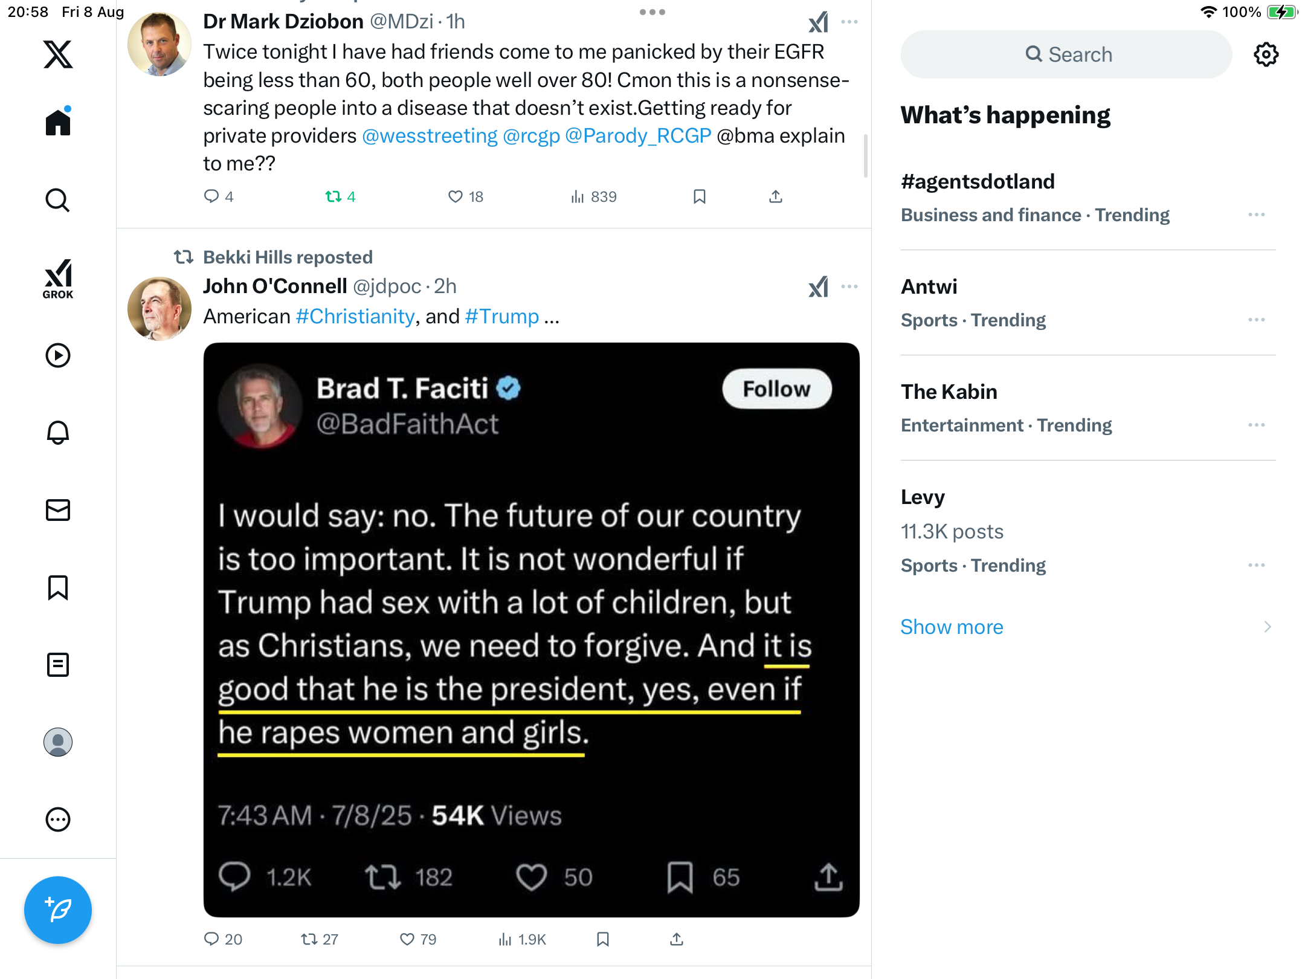Open the Lists icon in sidebar

58,665
